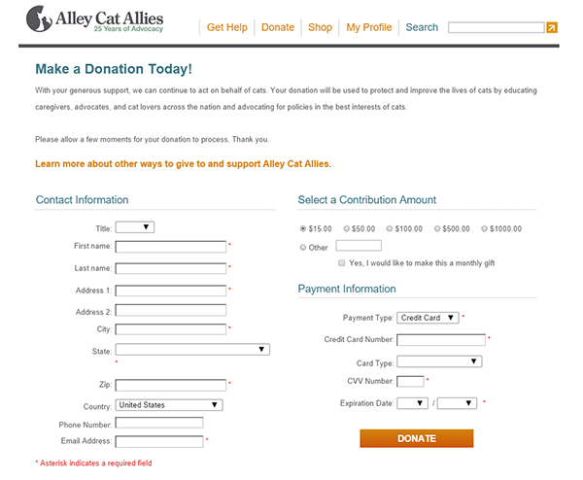Follow the Learn more about other ways link
This screenshot has height=480, width=583.
tap(183, 164)
